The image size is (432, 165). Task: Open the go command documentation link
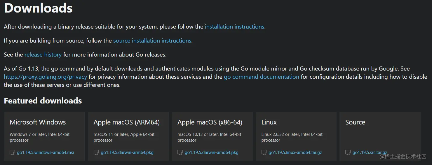click(261, 77)
